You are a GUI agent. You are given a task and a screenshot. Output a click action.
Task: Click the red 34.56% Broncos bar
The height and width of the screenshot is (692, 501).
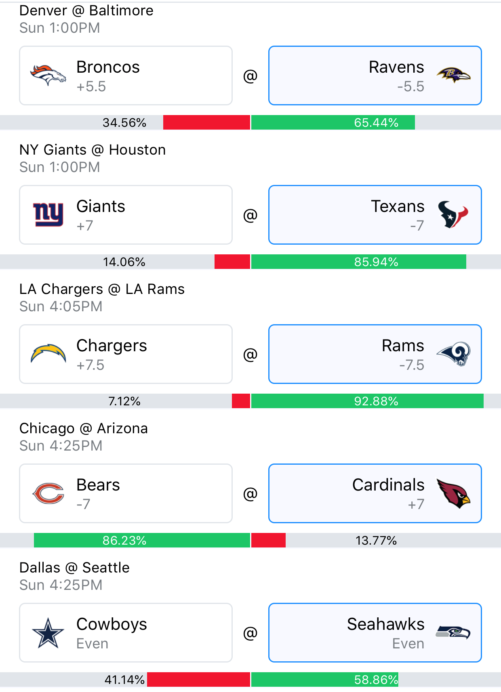point(206,122)
